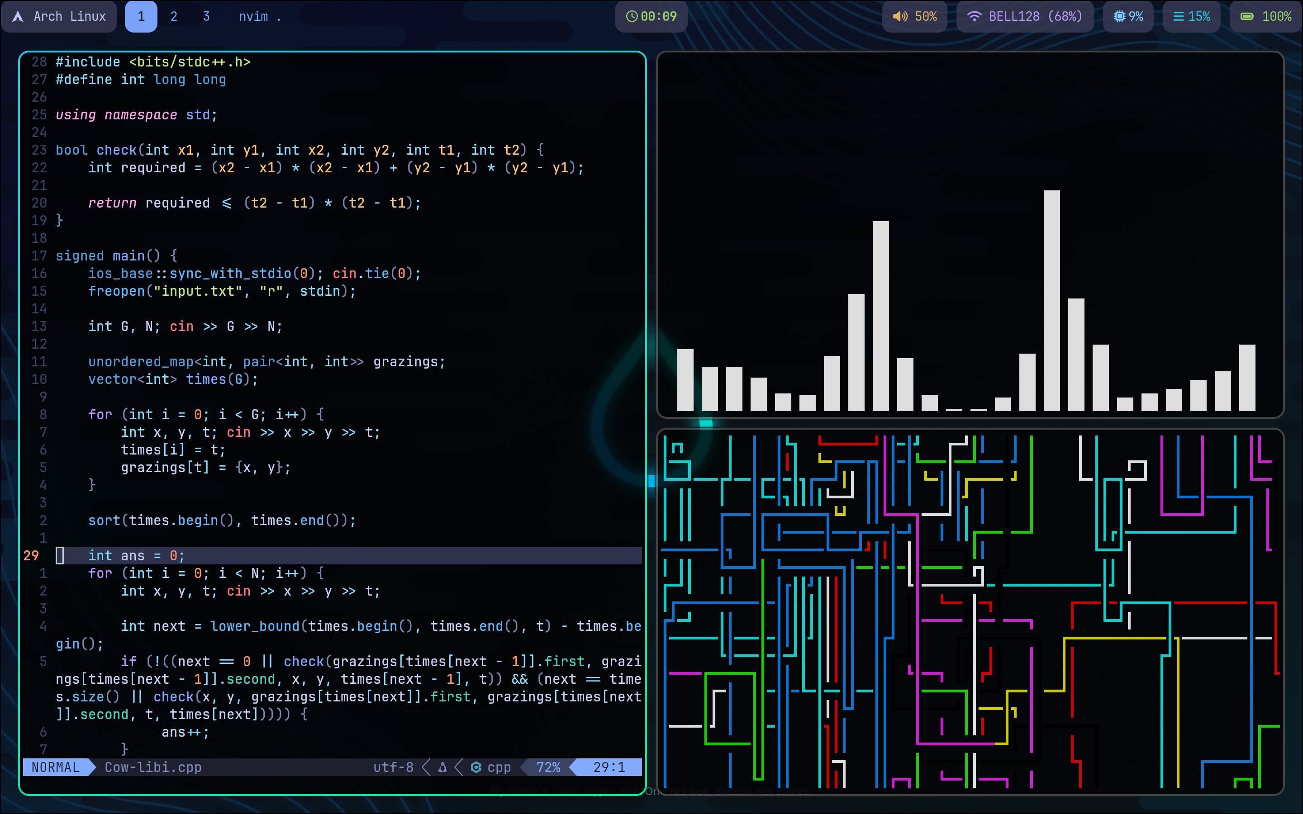Click the 9% CPU usage value
This screenshot has width=1303, height=814.
point(1136,17)
